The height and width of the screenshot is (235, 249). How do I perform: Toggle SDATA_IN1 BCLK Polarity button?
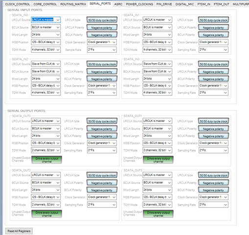click(213, 35)
